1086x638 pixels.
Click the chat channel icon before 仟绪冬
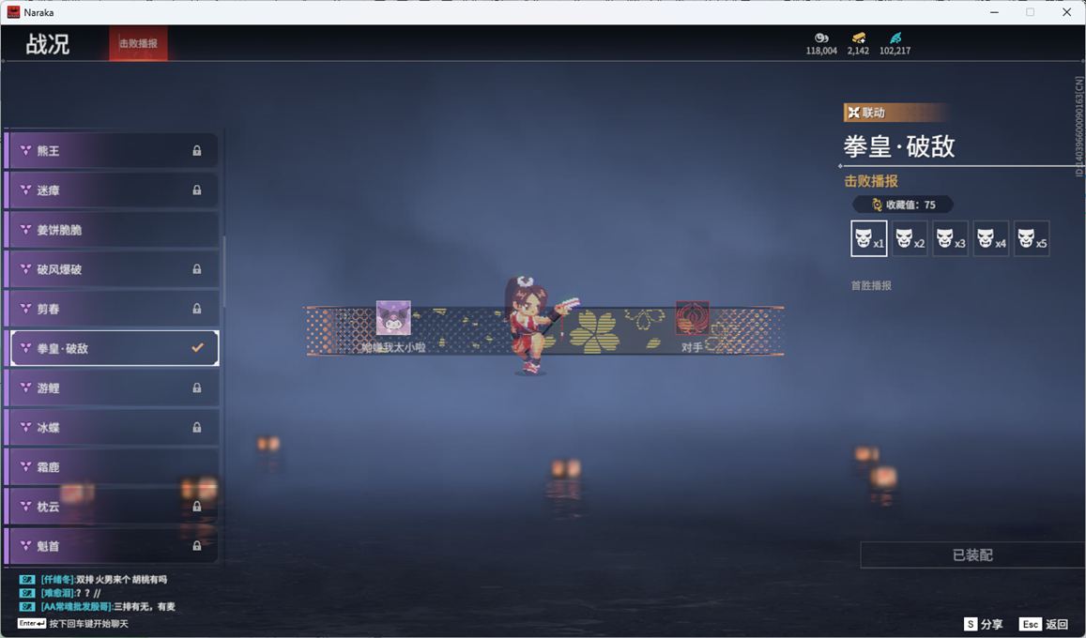(27, 579)
